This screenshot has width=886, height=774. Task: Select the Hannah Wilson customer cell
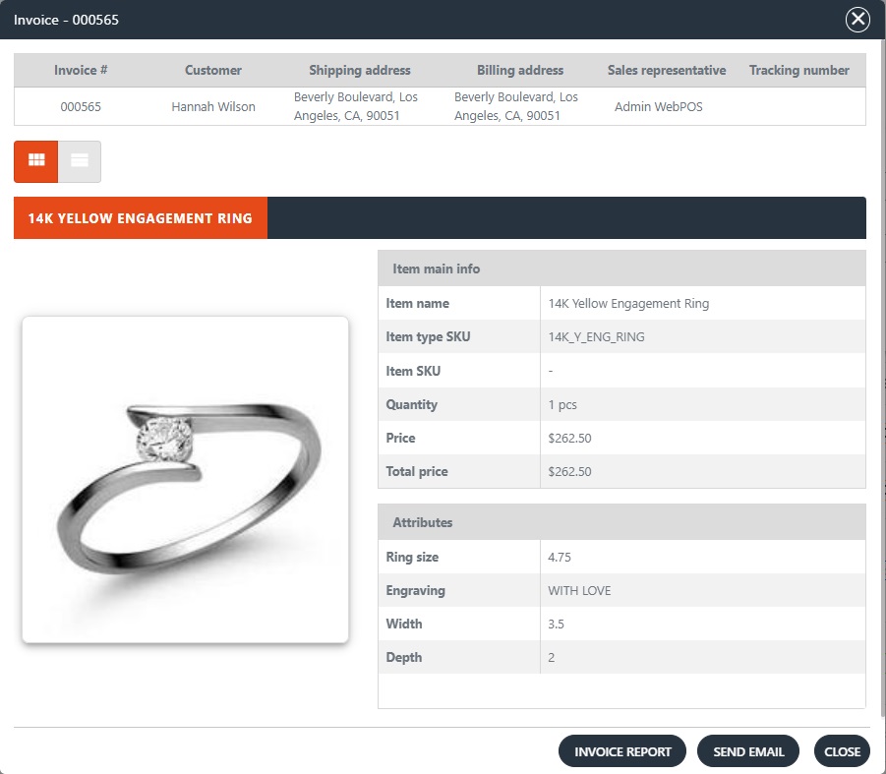pyautogui.click(x=213, y=107)
